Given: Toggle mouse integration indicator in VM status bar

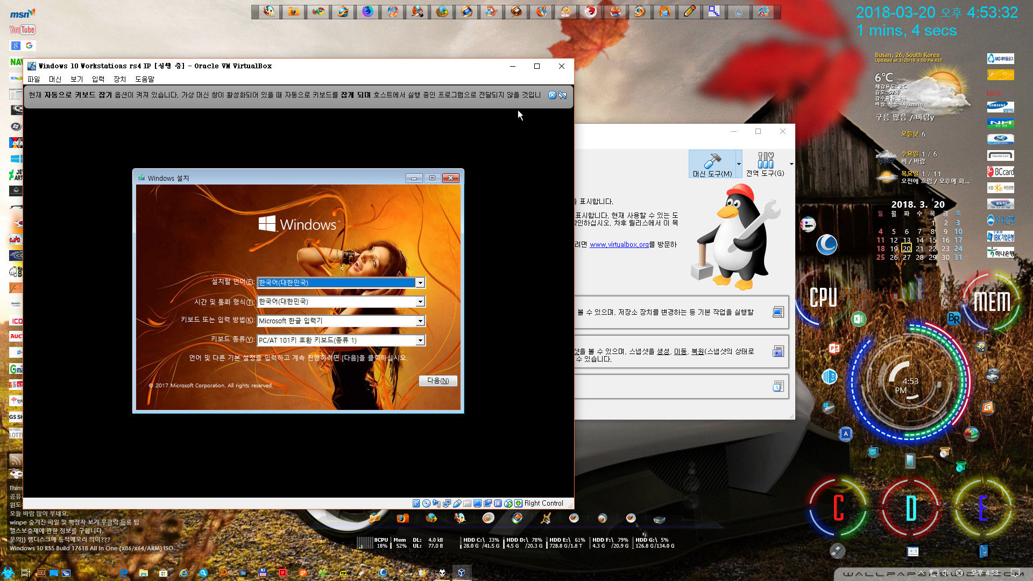Looking at the screenshot, I should pyautogui.click(x=508, y=504).
